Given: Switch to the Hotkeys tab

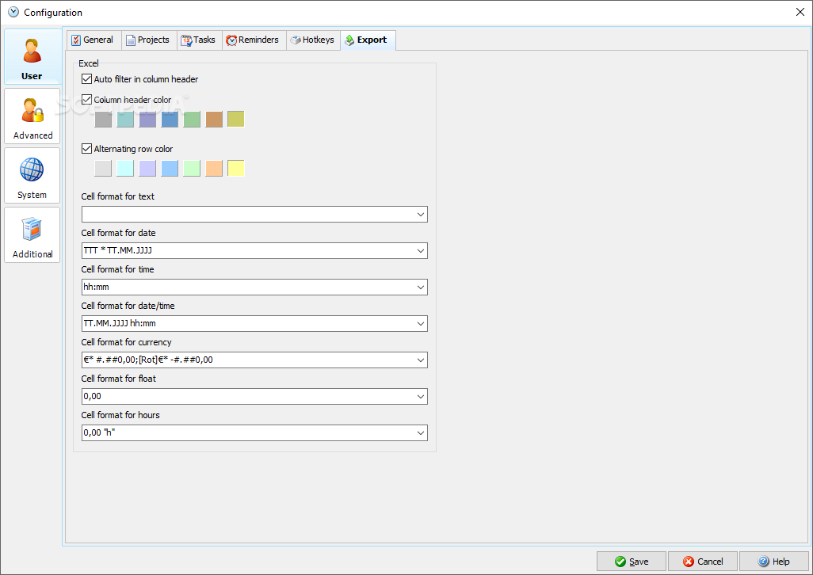Looking at the screenshot, I should pos(313,40).
